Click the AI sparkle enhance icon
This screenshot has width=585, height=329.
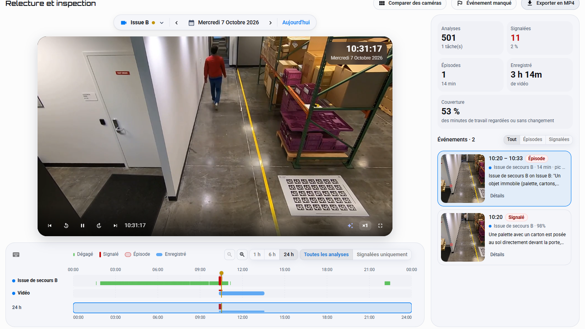click(350, 226)
